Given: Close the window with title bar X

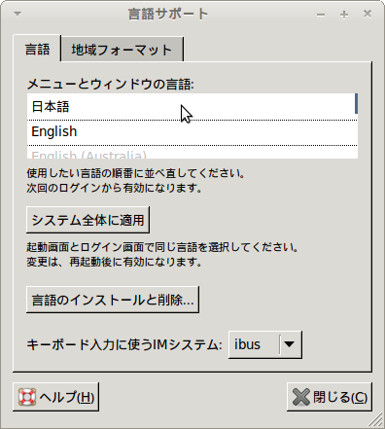Looking at the screenshot, I should tap(367, 14).
